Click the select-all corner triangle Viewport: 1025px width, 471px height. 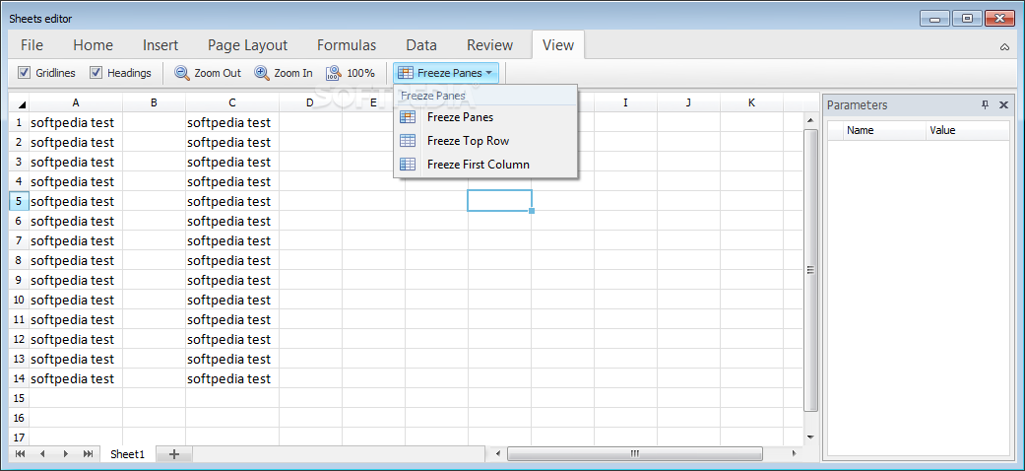20,103
